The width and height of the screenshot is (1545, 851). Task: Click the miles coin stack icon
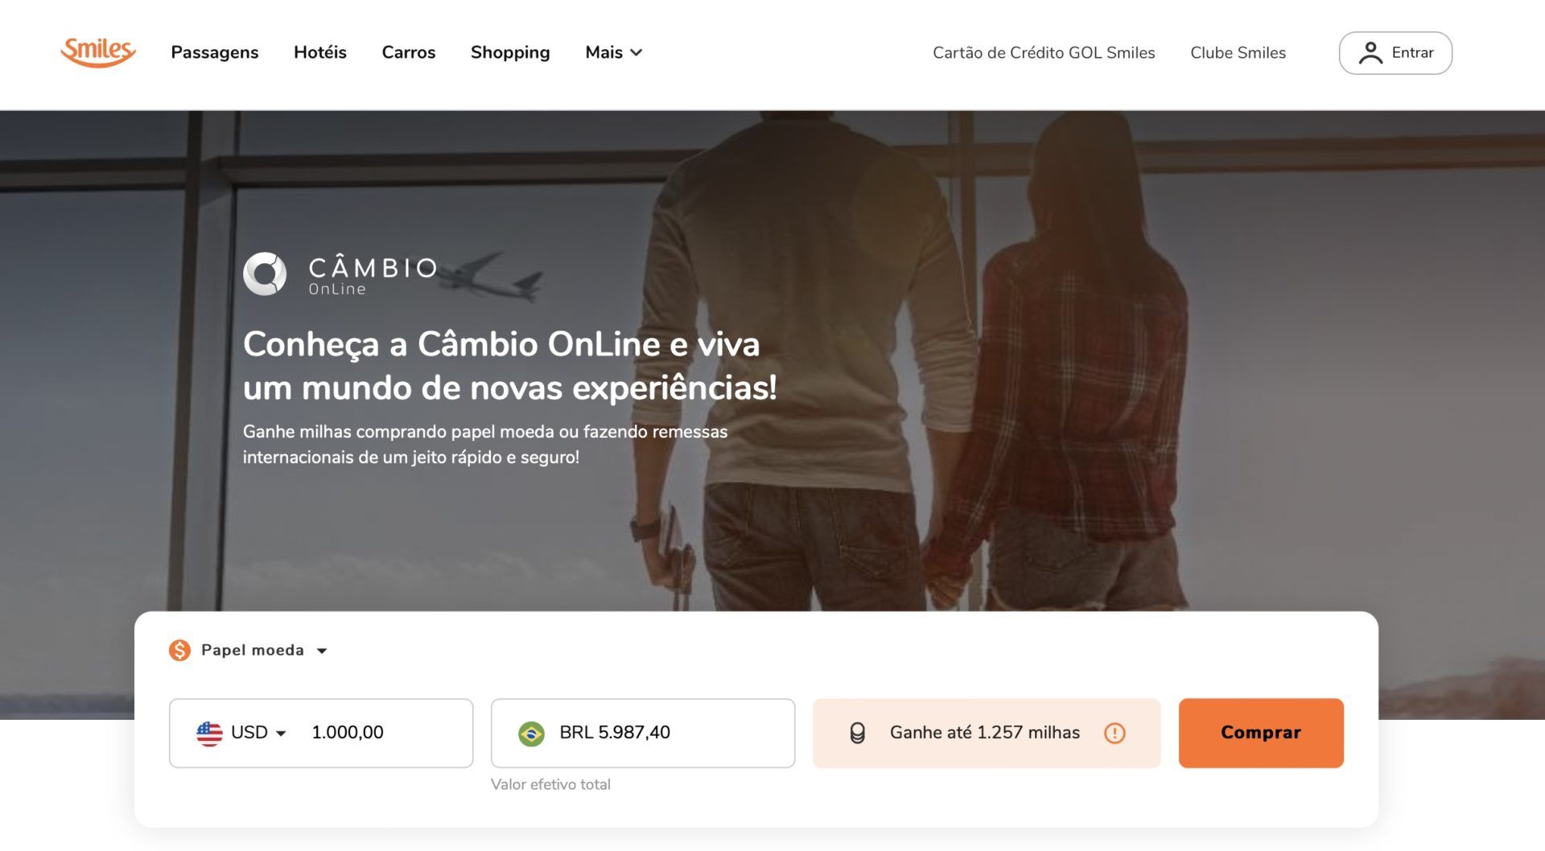click(x=858, y=734)
